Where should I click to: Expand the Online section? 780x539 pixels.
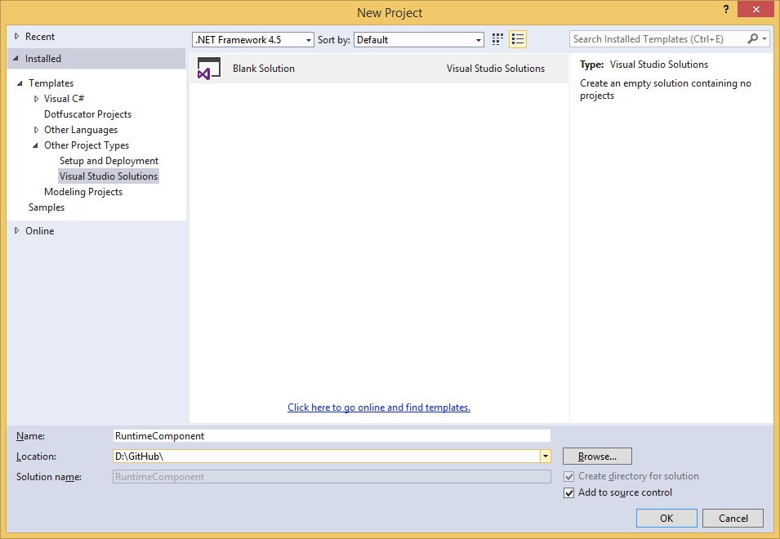click(17, 231)
